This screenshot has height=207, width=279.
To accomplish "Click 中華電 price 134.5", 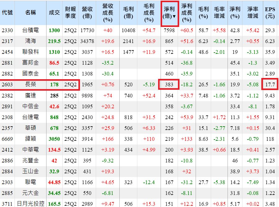I will (x=54, y=150).
